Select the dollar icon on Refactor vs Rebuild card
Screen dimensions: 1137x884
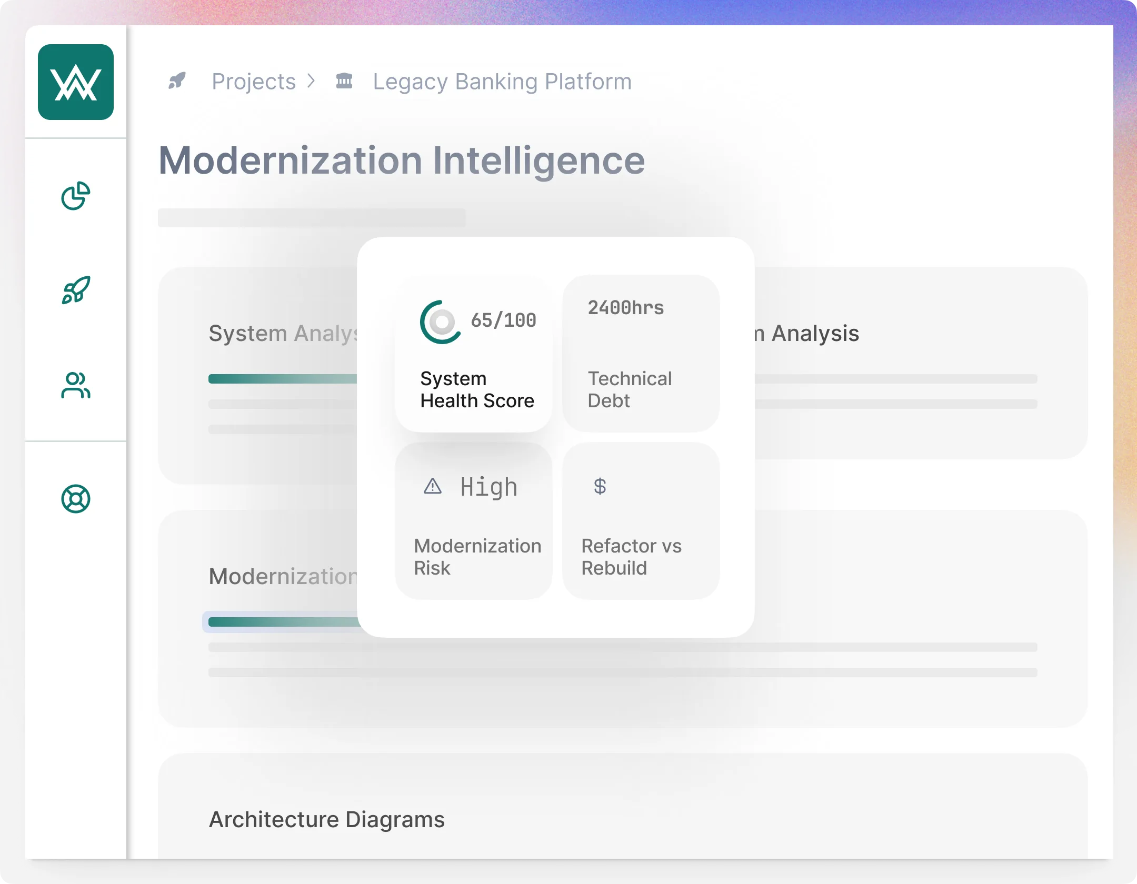(x=599, y=487)
